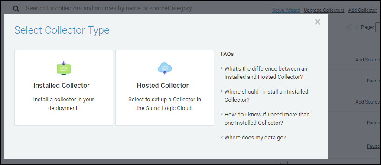Viewport: 381px width, 165px height.
Task: Expand 'more than one Installed Collector' FAQ
Action: 265,119
